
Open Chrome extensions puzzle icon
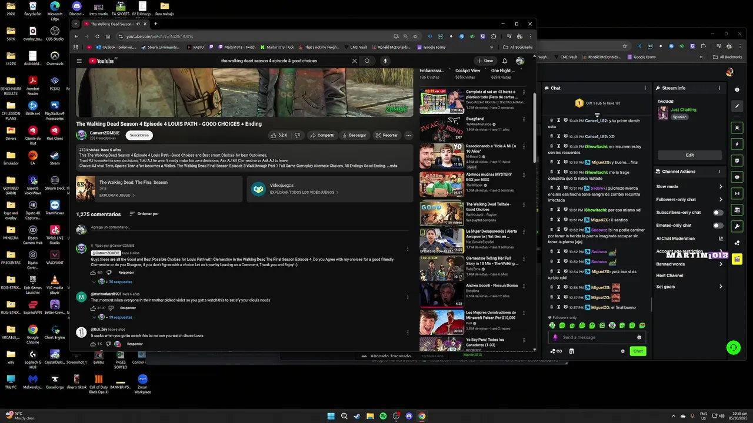(x=494, y=36)
